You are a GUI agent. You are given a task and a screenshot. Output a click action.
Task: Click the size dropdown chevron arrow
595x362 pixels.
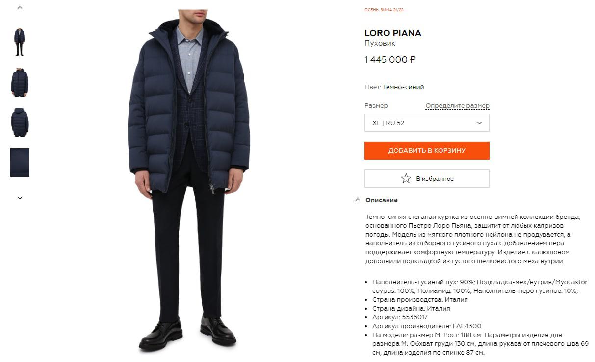click(479, 123)
